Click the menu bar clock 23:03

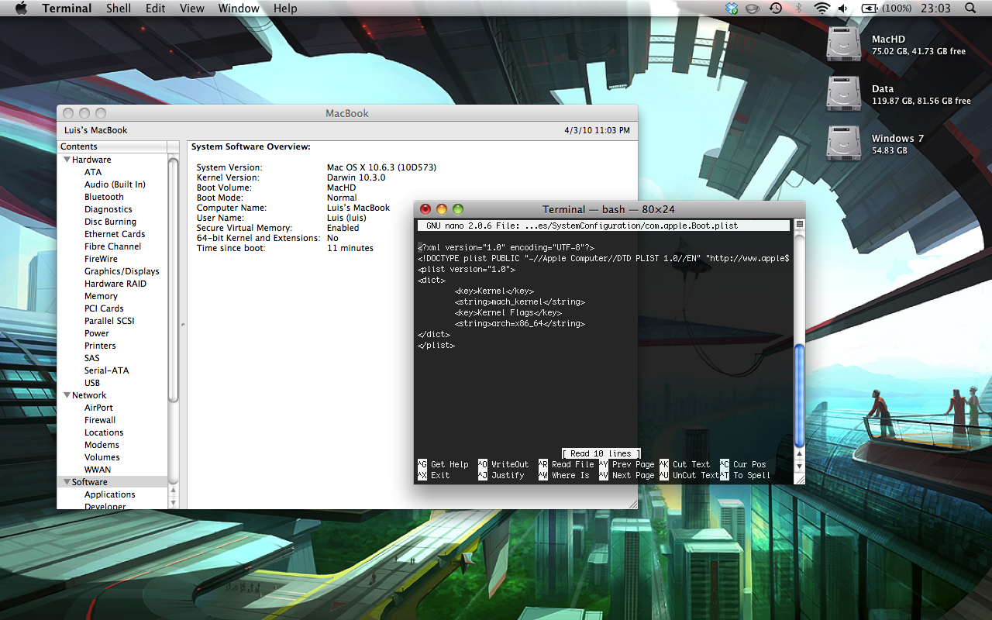[x=935, y=9]
